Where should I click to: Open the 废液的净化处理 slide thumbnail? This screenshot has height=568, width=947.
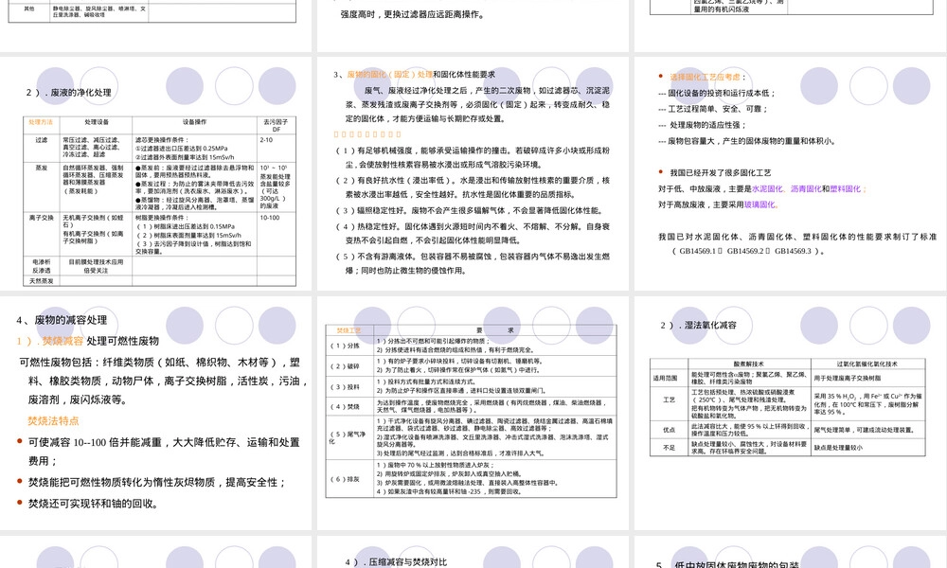(156, 173)
